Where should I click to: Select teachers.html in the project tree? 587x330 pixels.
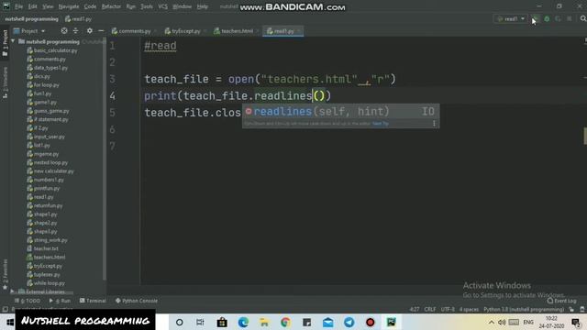click(x=46, y=257)
